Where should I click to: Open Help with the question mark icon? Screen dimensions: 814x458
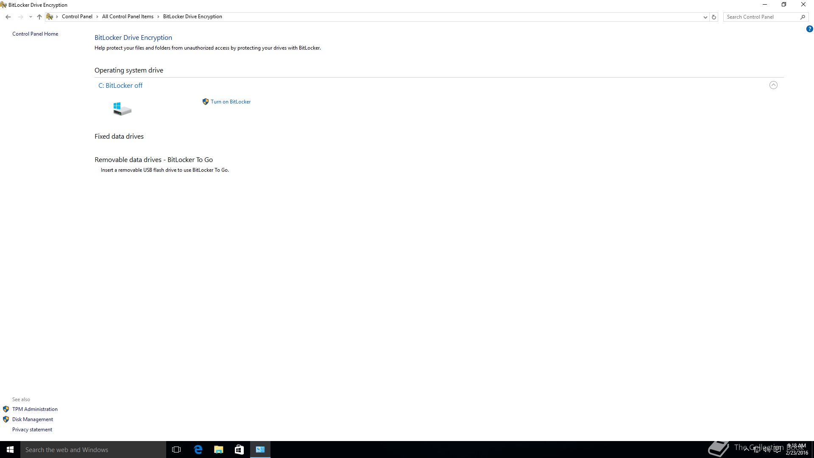click(x=809, y=29)
